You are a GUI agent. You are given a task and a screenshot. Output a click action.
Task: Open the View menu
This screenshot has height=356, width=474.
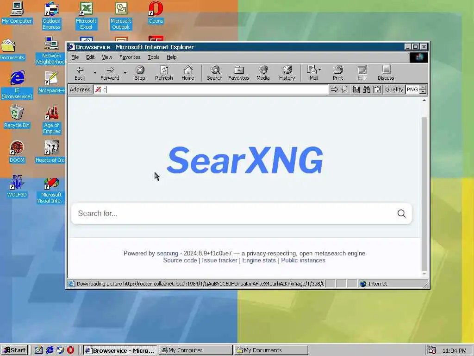(107, 57)
